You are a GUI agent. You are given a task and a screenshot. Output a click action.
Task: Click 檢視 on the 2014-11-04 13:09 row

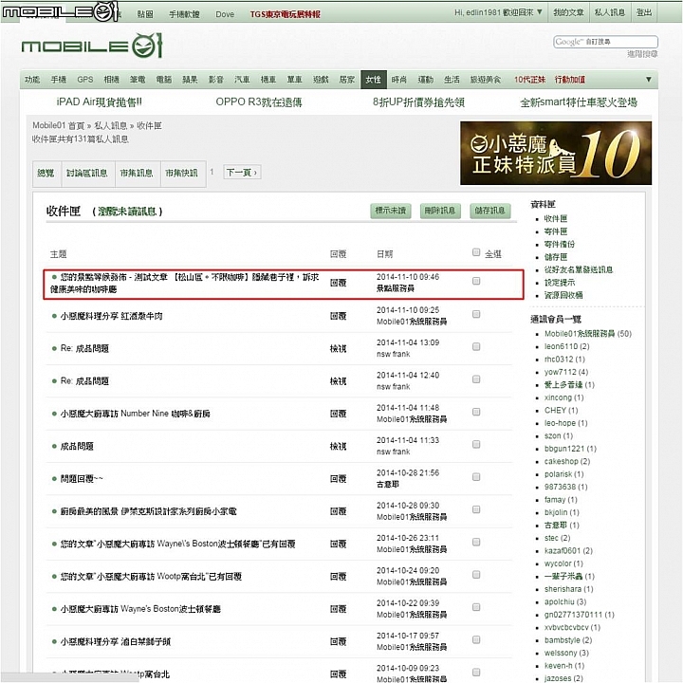click(338, 348)
